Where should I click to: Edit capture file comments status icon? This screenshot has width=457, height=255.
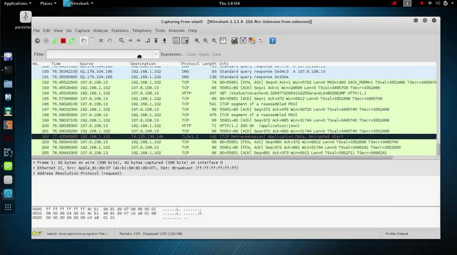pyautogui.click(x=40, y=233)
